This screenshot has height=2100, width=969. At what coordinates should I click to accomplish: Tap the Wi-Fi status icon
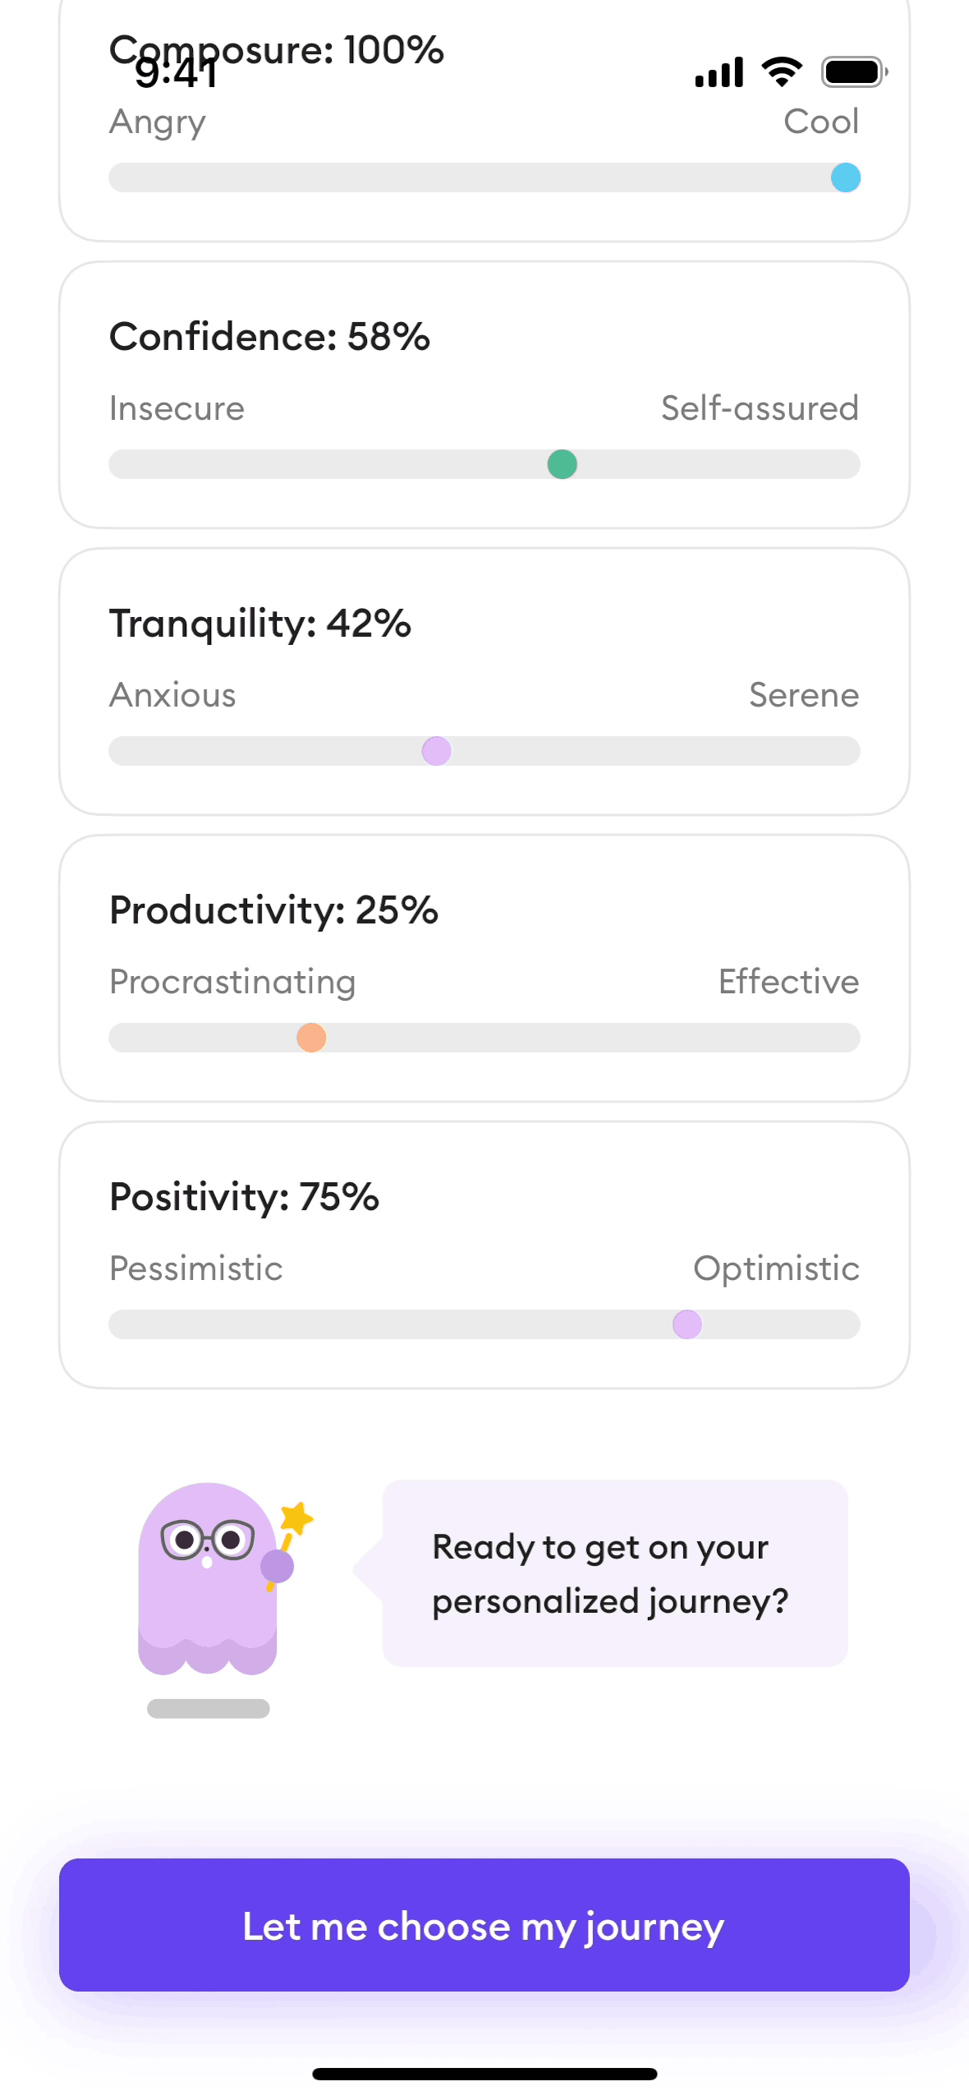point(782,72)
